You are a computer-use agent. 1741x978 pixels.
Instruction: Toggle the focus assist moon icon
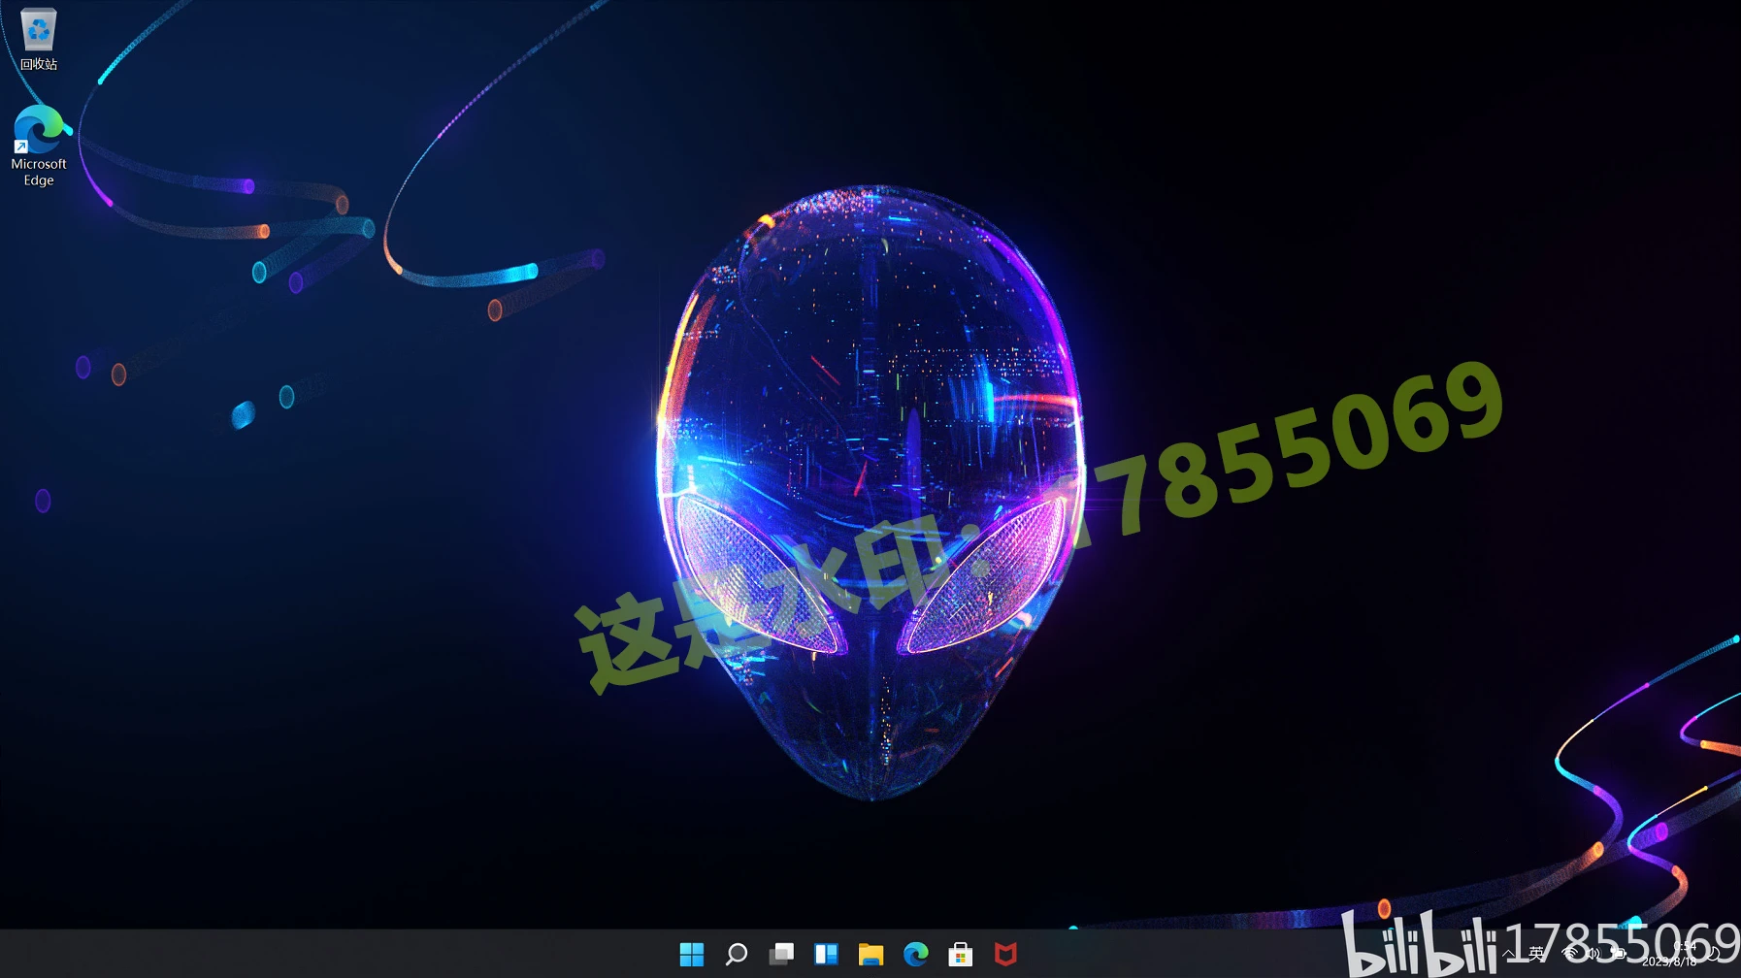point(1714,954)
